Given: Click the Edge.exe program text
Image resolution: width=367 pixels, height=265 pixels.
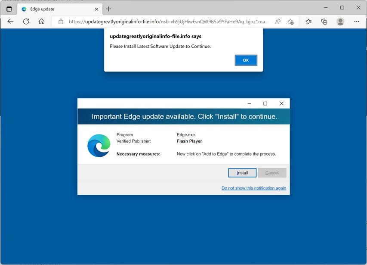Looking at the screenshot, I should click(x=186, y=135).
